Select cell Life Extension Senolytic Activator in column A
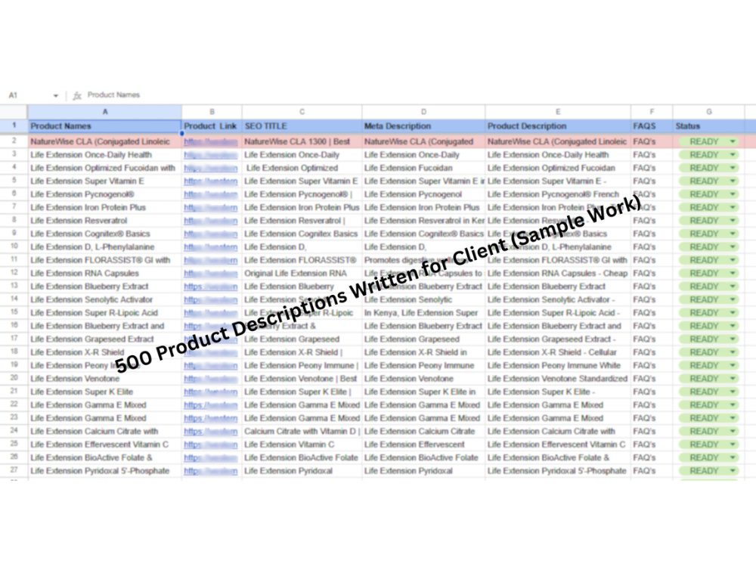The image size is (756, 567). point(104,299)
